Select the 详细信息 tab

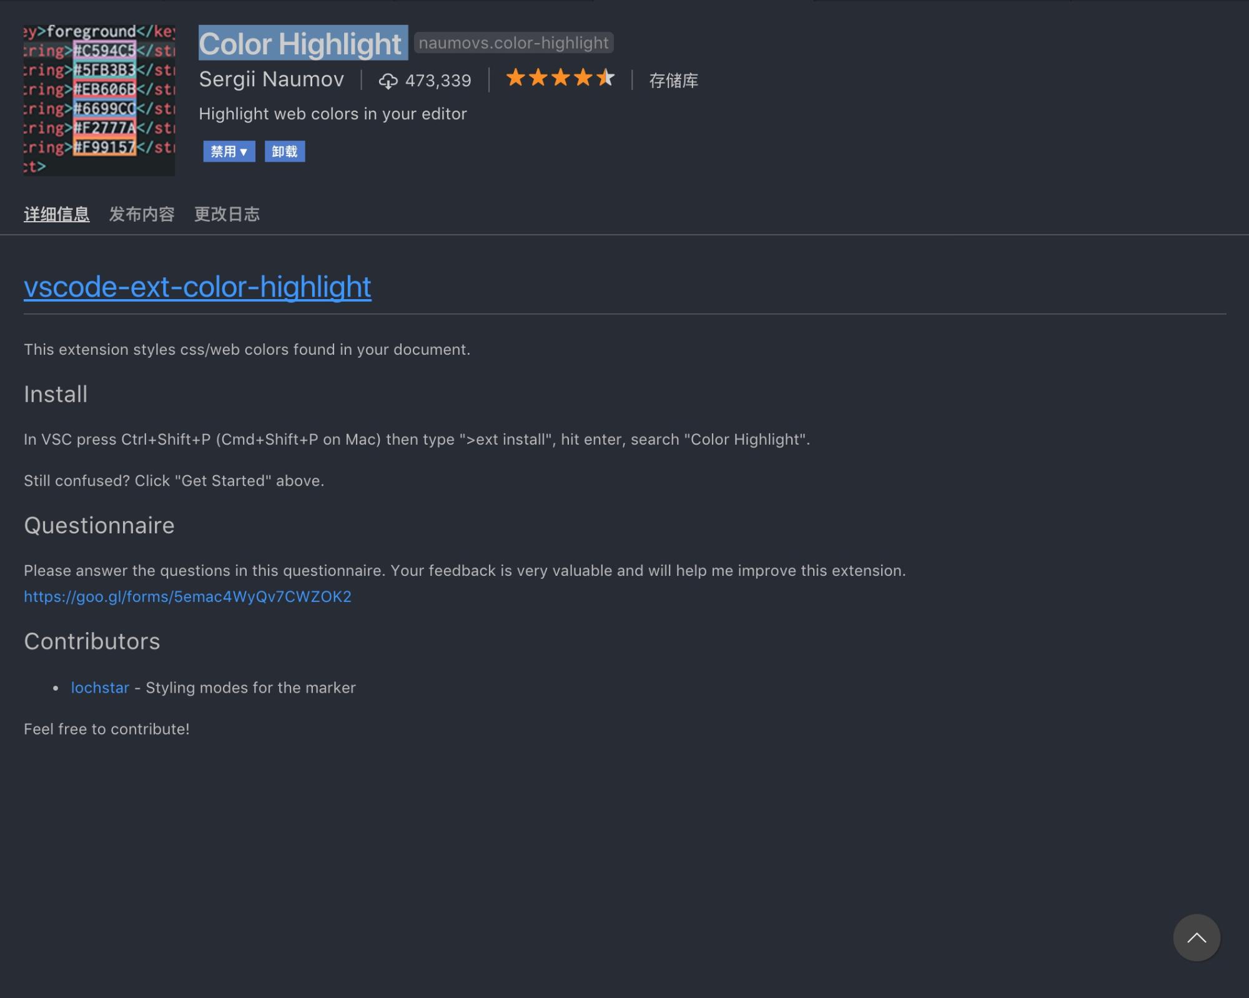[x=56, y=214]
